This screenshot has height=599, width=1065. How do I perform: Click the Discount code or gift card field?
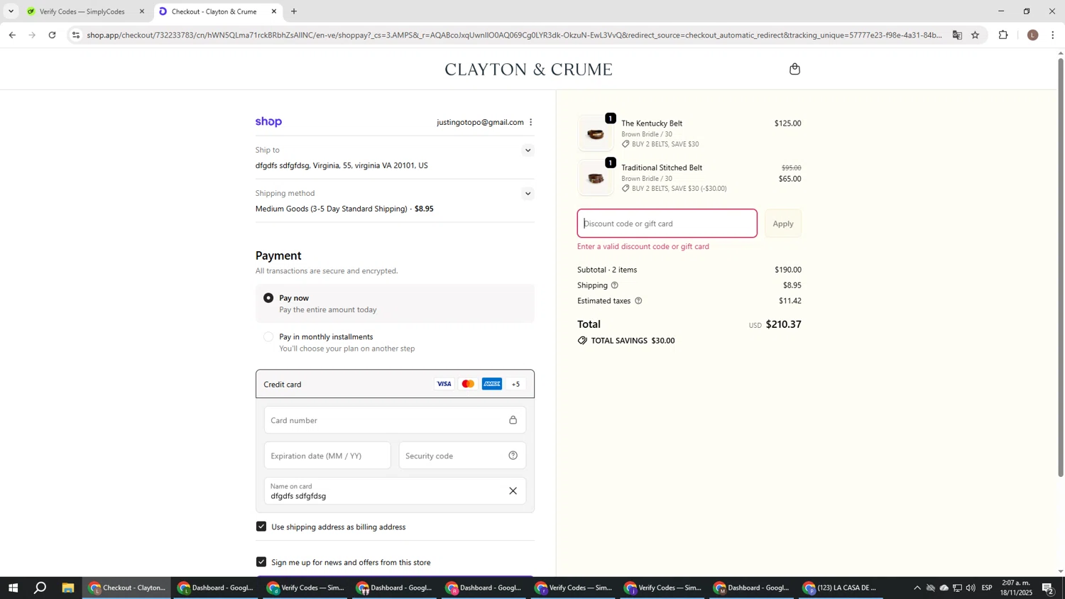pos(667,224)
